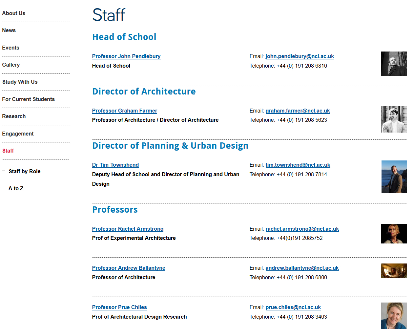This screenshot has height=336, width=414.
Task: Open Dr Tim Townshend's staff page
Action: (115, 165)
